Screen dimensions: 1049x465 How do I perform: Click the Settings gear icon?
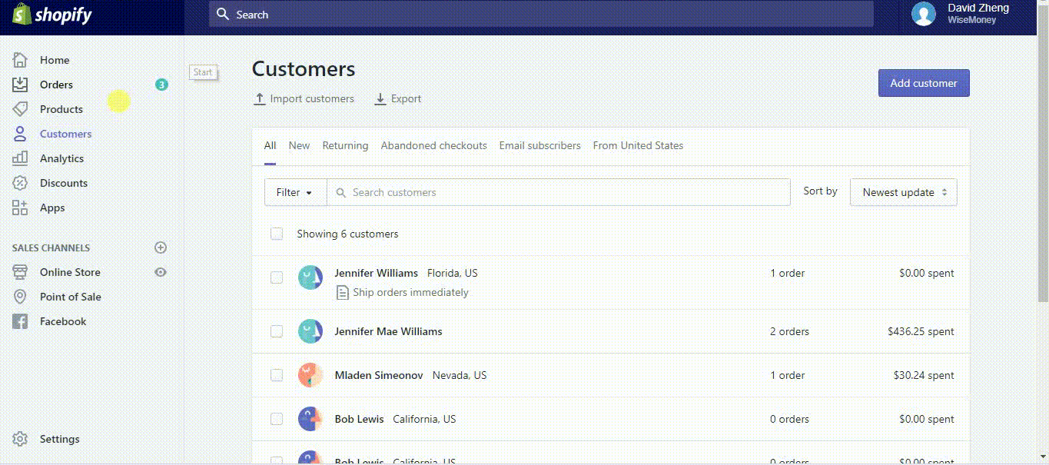[x=20, y=439]
